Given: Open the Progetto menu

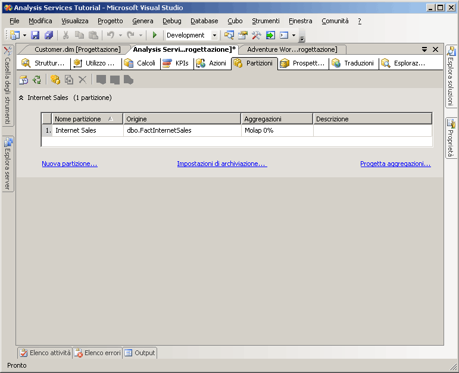Looking at the screenshot, I should click(x=110, y=21).
